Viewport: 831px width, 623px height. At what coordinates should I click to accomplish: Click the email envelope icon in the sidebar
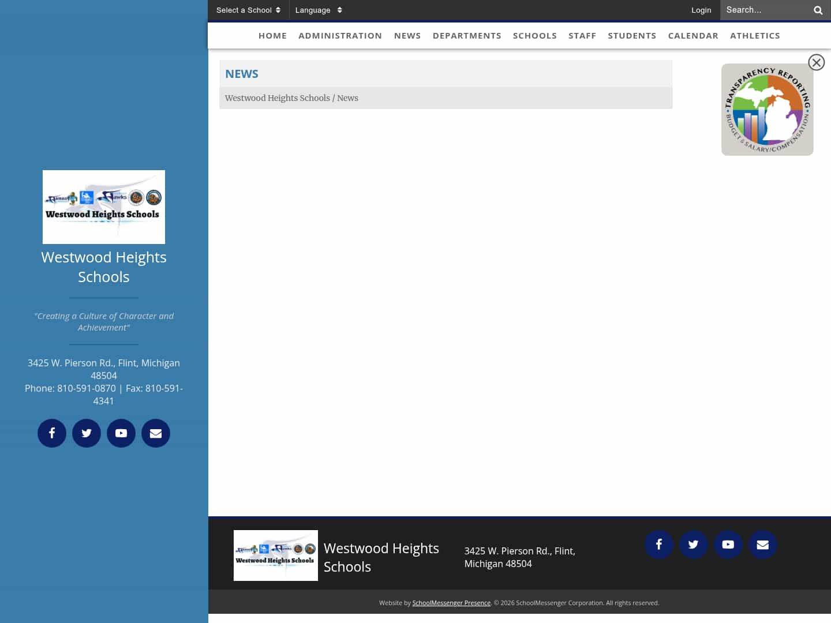pyautogui.click(x=156, y=433)
